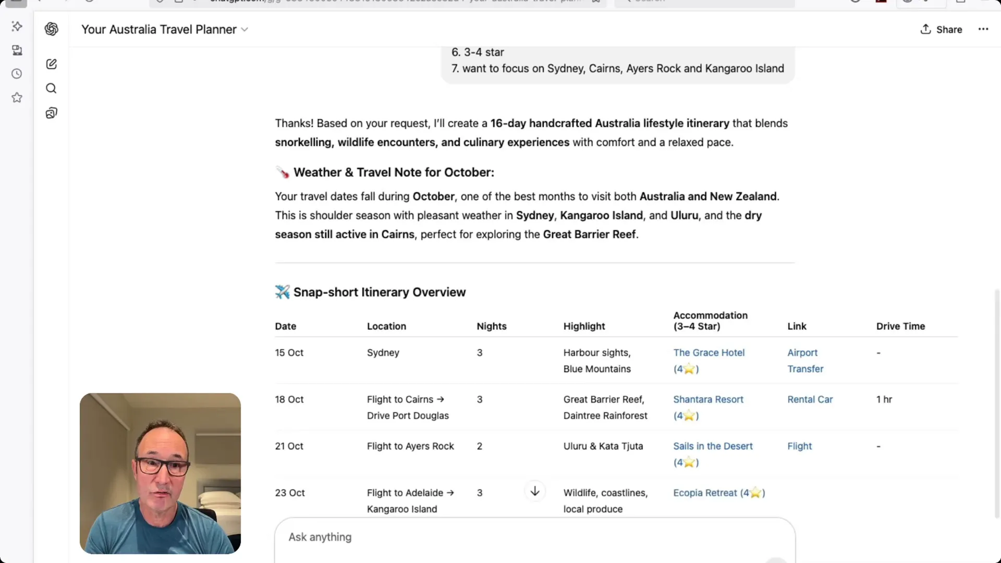Click the webcam video thumbnail
This screenshot has width=1001, height=563.
click(160, 473)
